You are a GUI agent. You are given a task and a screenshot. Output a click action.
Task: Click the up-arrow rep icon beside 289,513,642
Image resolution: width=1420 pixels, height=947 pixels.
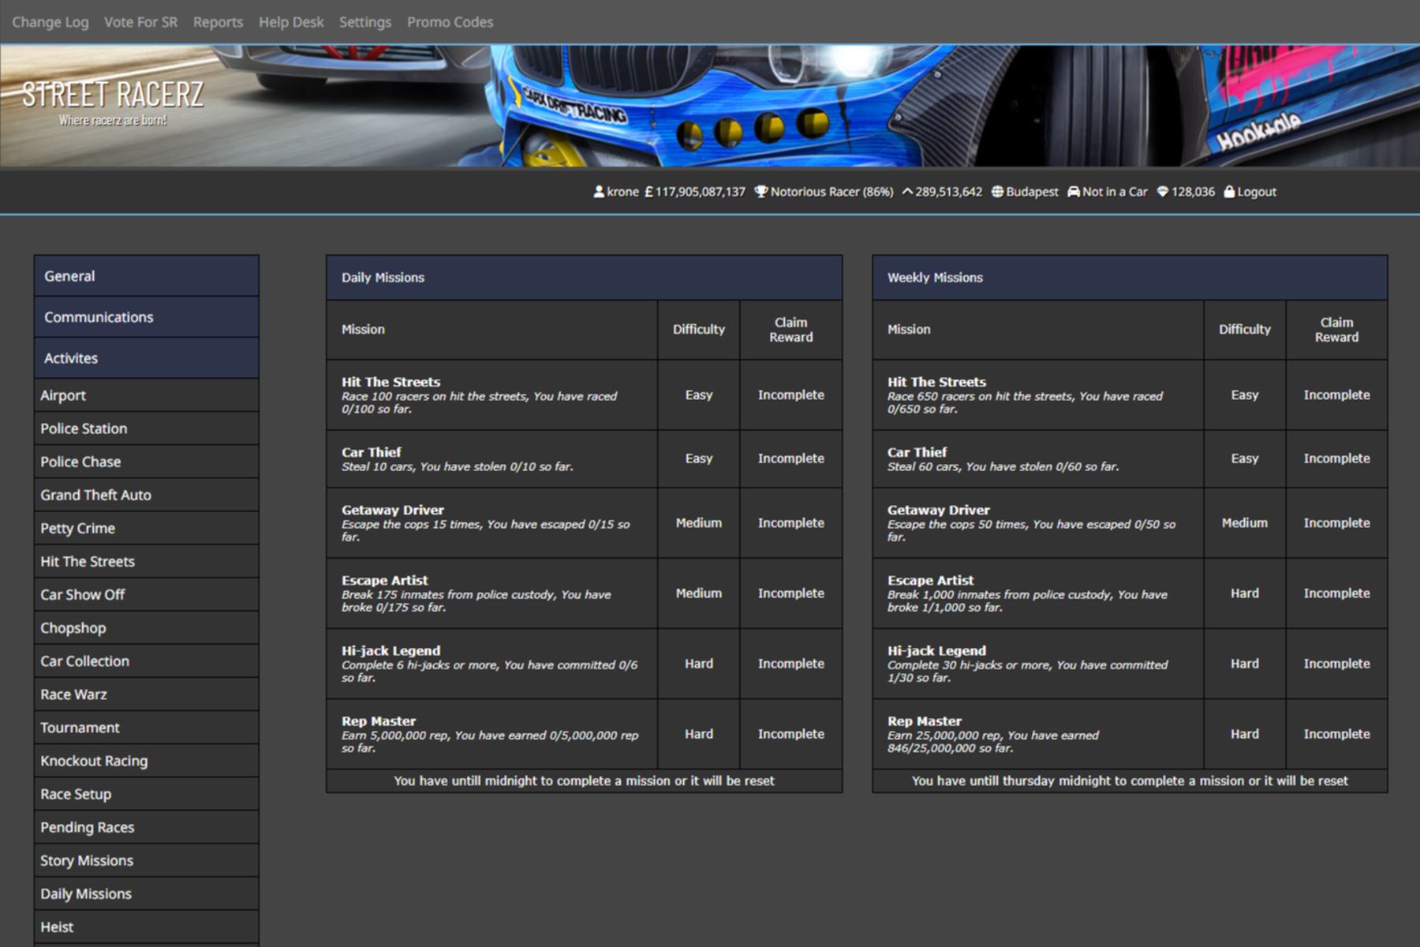tap(907, 192)
